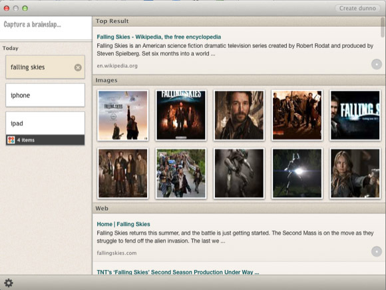Click the Create dunno button

(x=357, y=8)
